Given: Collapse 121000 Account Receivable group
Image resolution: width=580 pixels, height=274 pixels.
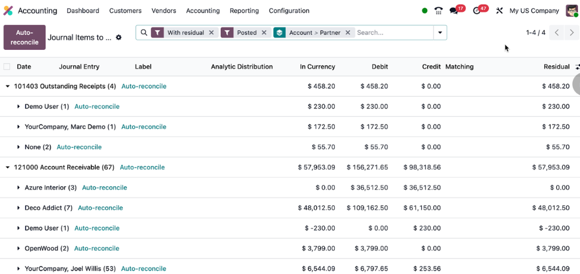Looking at the screenshot, I should click(7, 167).
